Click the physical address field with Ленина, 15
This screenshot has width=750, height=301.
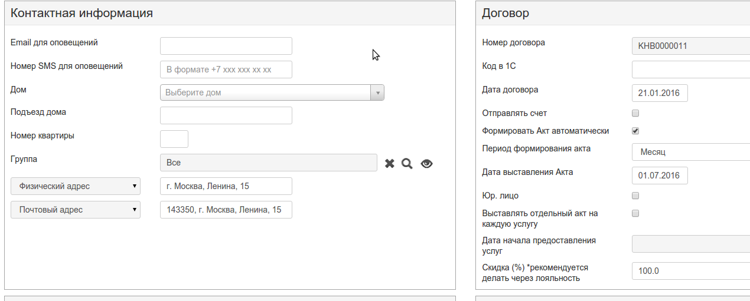point(226,186)
